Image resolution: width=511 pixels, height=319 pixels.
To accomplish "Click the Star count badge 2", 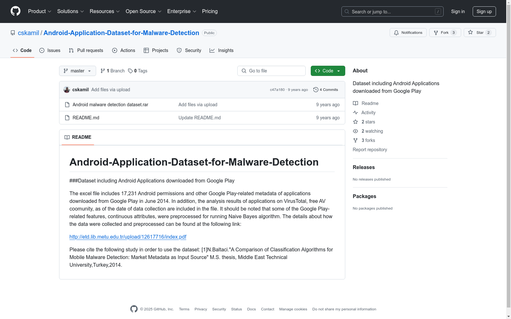I will [488, 33].
